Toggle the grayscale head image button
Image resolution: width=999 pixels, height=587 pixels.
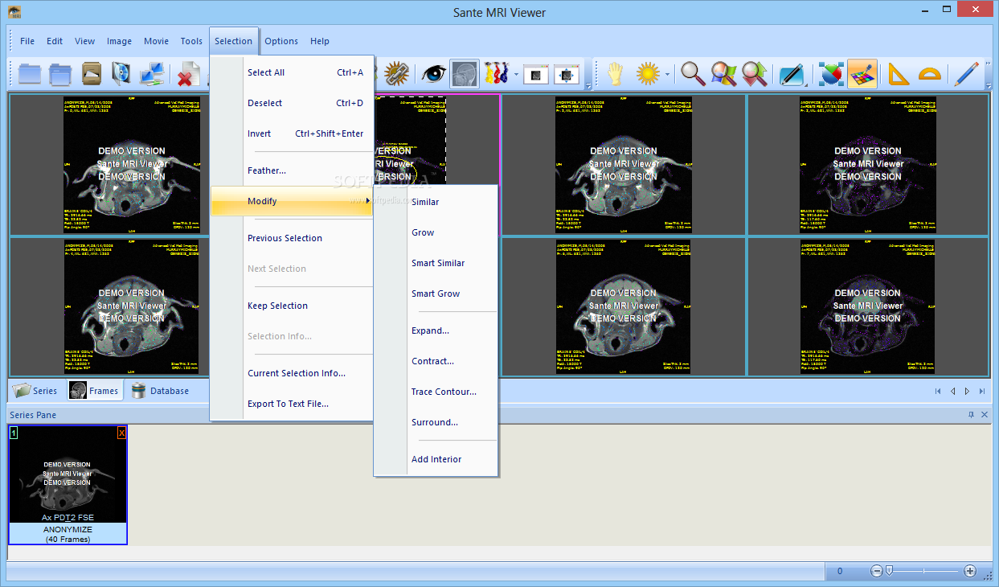coord(465,74)
